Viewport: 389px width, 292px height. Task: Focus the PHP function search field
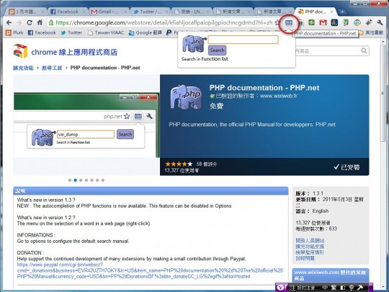(243, 40)
